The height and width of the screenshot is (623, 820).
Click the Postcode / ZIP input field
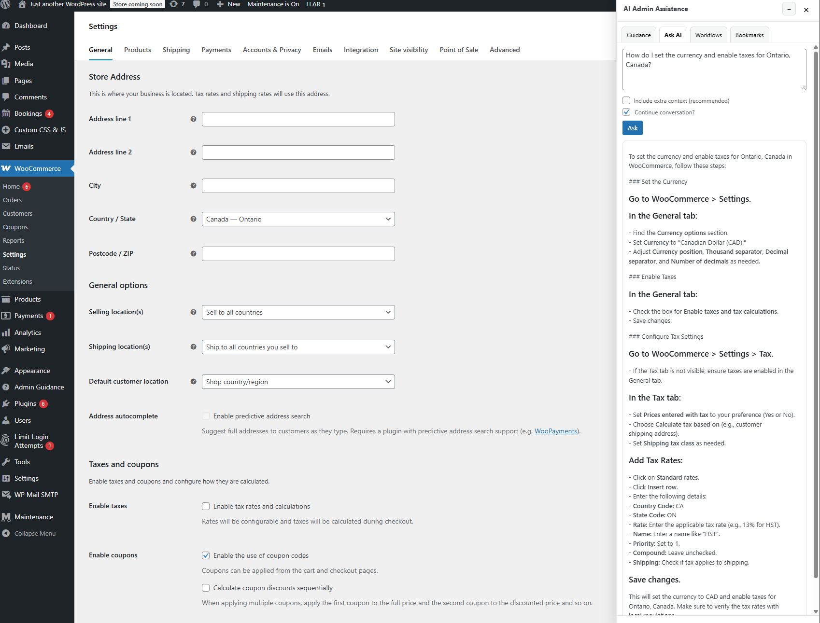tap(298, 254)
